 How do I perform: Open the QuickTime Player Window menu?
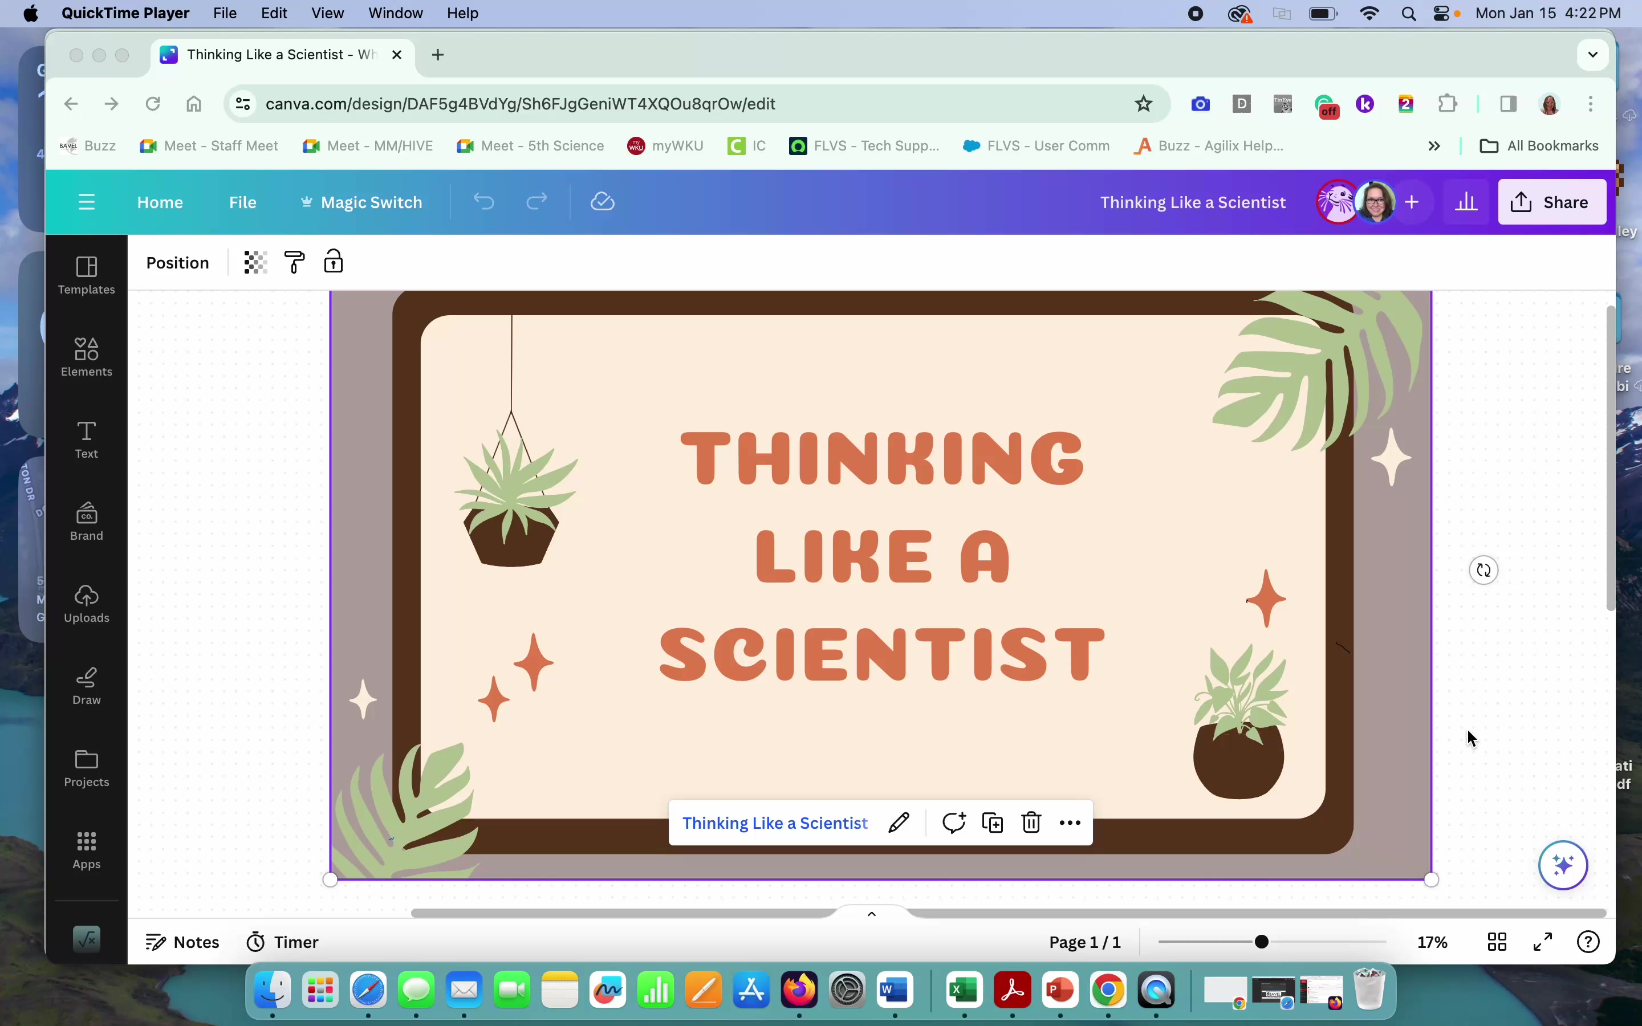click(x=396, y=13)
